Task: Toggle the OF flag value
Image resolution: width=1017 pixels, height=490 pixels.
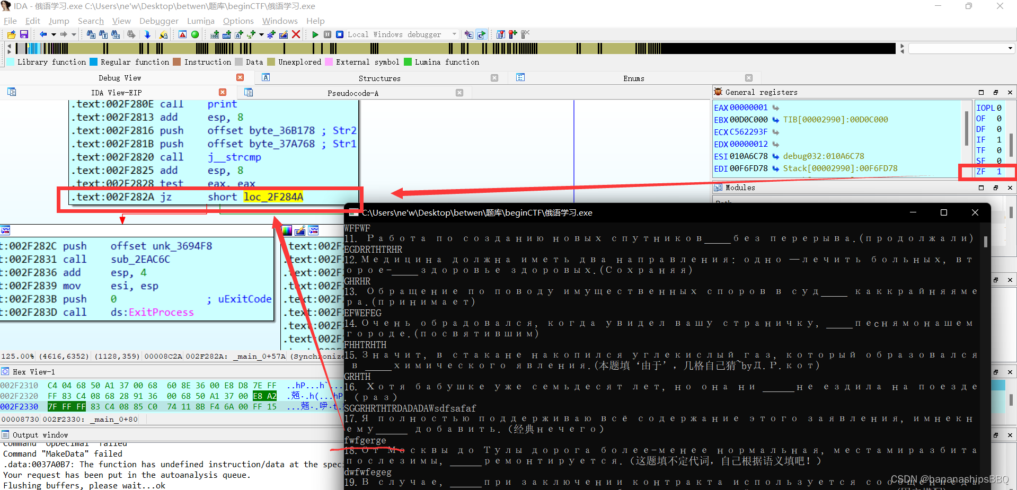Action: tap(999, 119)
